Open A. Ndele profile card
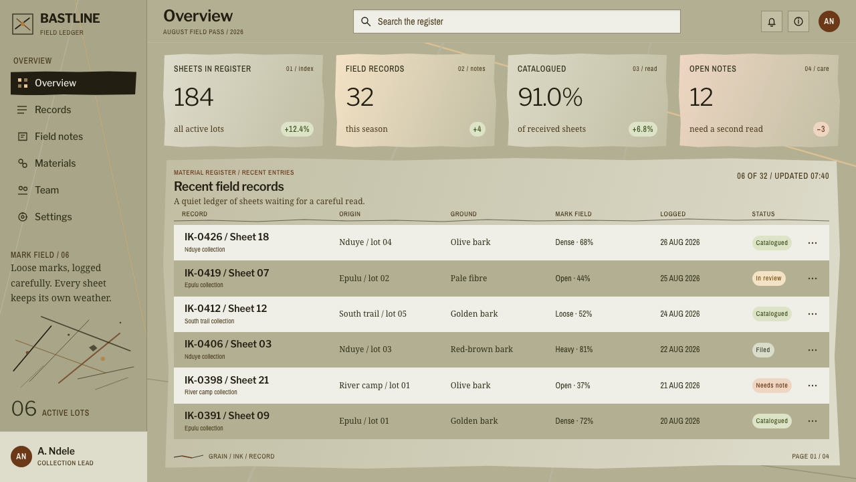The image size is (856, 482). coord(74,457)
